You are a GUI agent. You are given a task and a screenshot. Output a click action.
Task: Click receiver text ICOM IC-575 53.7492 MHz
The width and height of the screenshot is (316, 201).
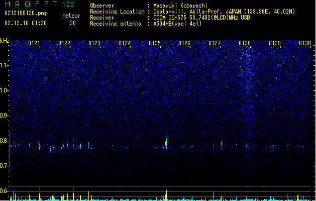click(x=201, y=18)
